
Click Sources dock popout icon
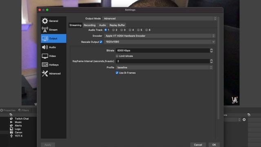coord(11,115)
